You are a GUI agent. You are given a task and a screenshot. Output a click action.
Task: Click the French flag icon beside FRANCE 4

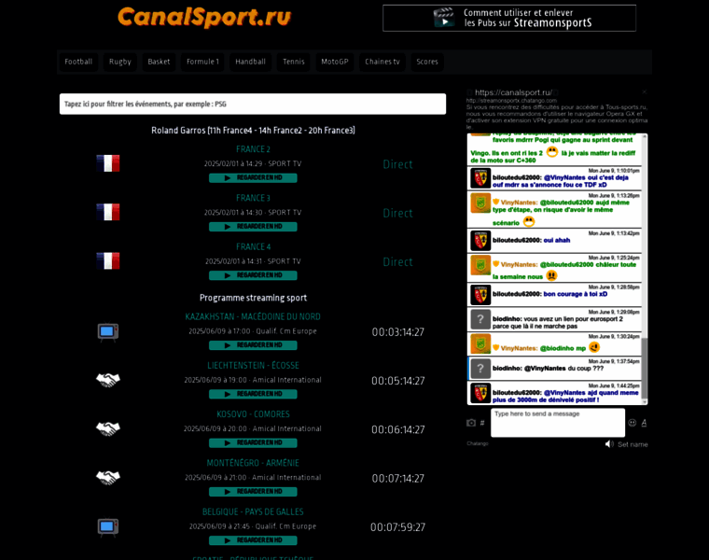click(x=108, y=261)
